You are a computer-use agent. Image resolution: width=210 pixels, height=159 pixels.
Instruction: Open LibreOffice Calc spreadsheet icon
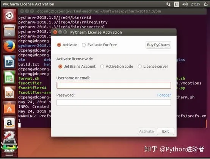click(9, 77)
